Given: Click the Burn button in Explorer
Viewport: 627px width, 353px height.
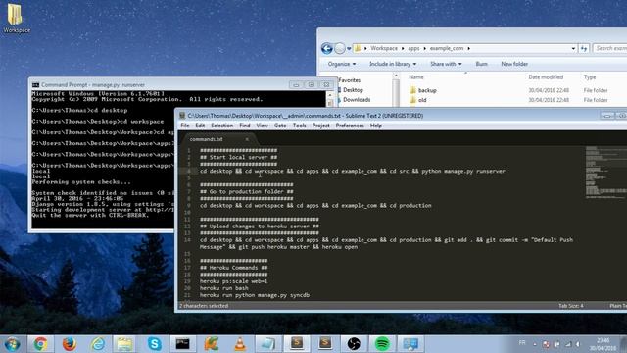Looking at the screenshot, I should 481,64.
